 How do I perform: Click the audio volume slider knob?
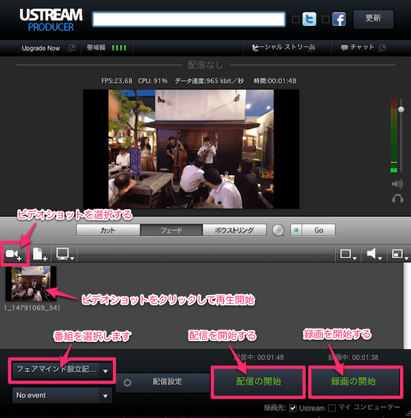pyautogui.click(x=401, y=109)
